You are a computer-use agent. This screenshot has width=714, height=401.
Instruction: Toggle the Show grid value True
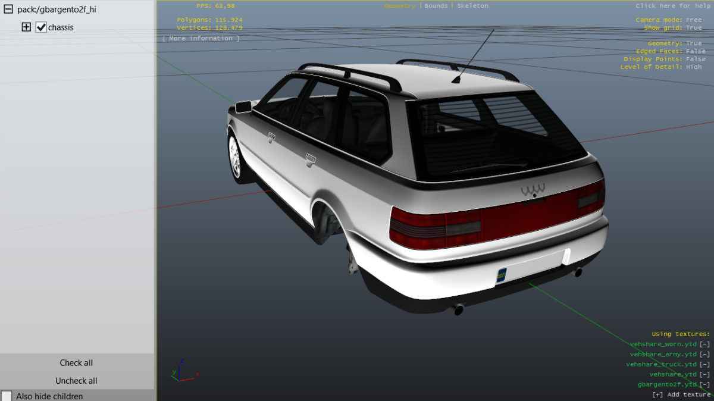pos(694,28)
